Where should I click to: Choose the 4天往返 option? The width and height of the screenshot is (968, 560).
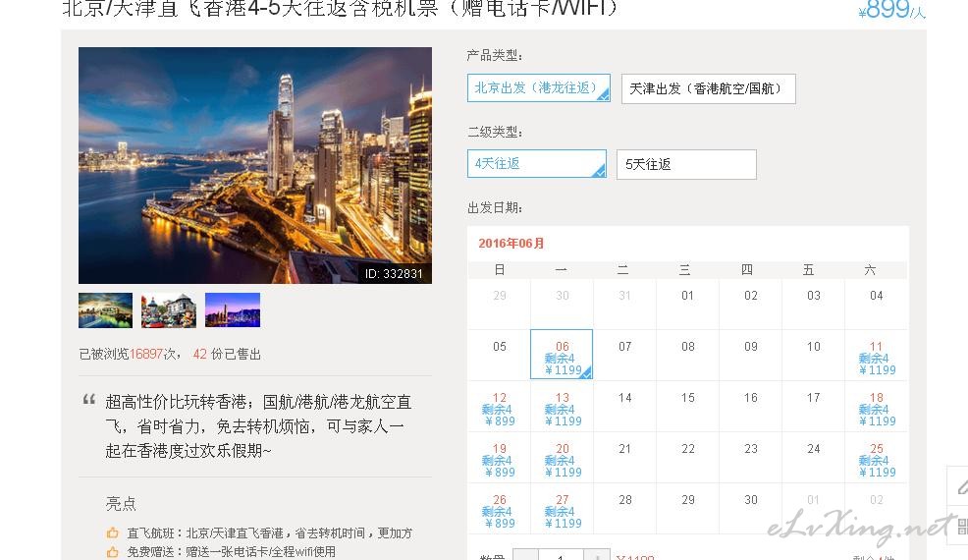536,164
